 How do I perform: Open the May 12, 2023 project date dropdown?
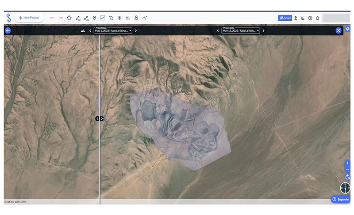click(241, 30)
